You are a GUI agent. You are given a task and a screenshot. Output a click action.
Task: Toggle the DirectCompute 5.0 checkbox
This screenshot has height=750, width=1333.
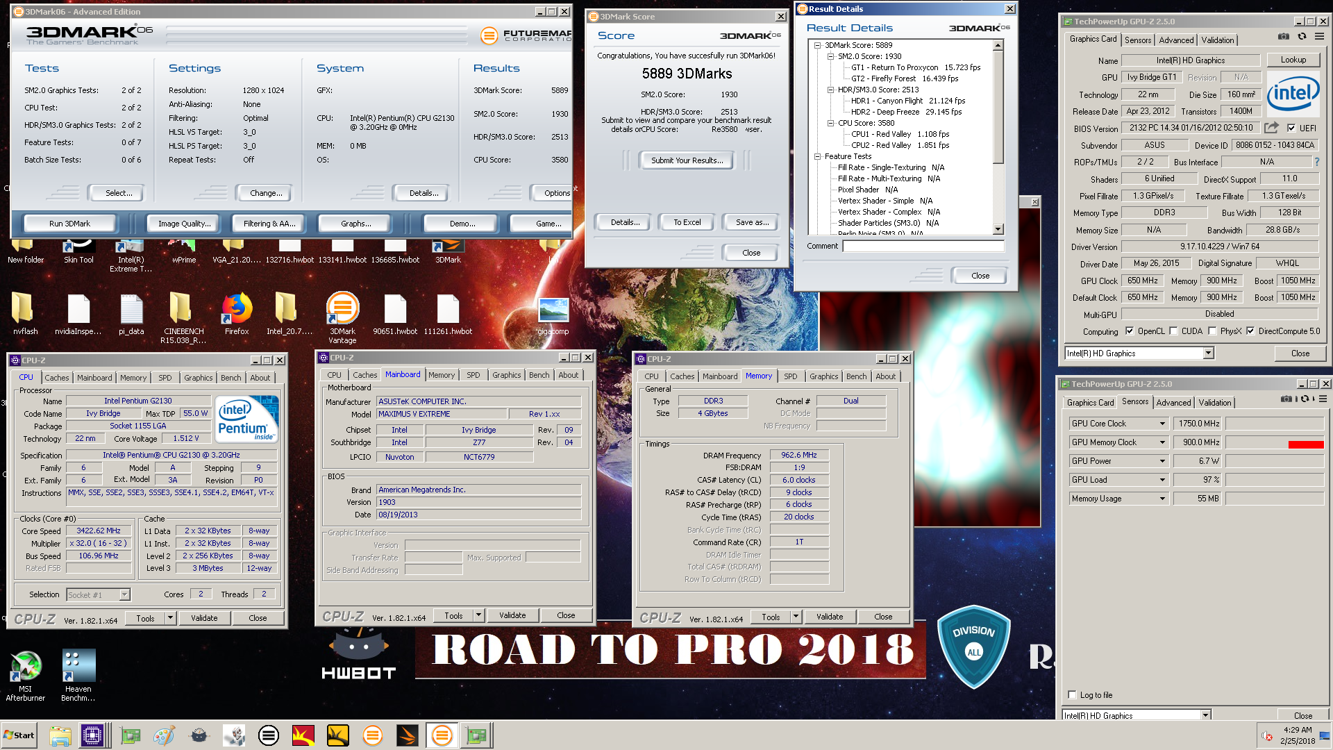point(1250,331)
